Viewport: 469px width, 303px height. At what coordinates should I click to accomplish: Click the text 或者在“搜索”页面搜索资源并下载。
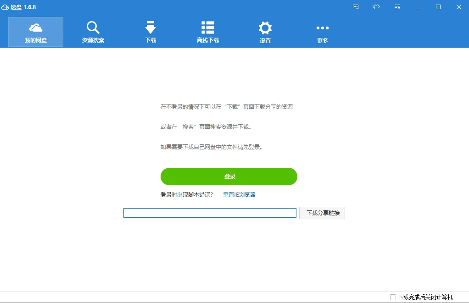[206, 127]
